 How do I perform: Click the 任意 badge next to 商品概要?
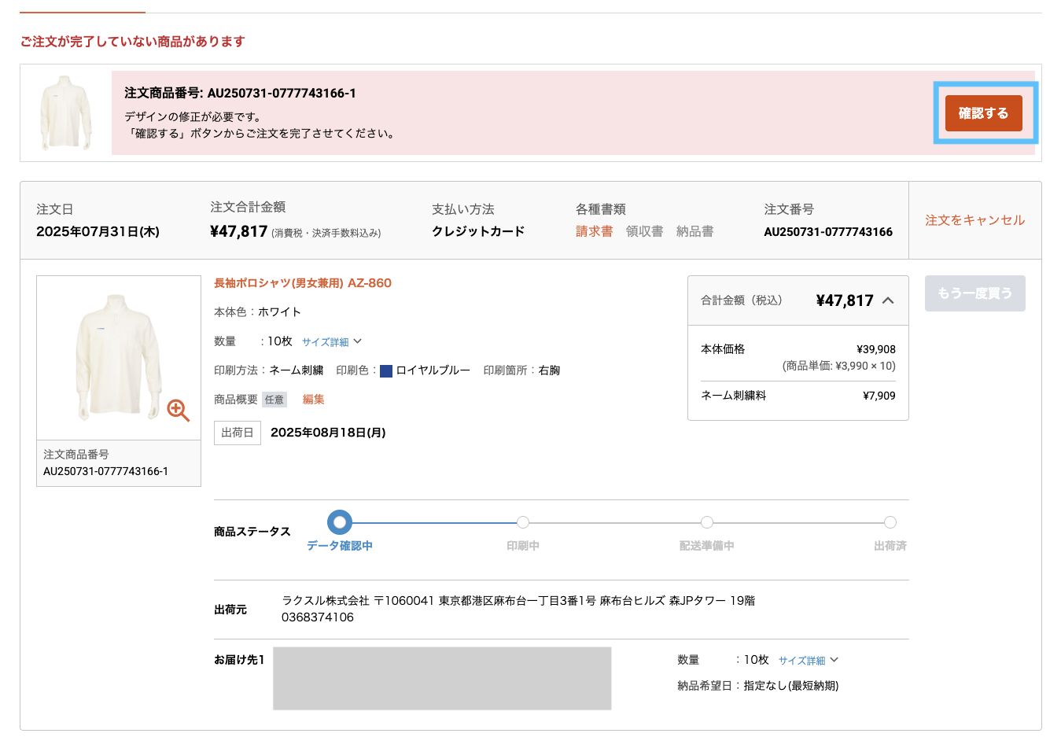click(274, 399)
